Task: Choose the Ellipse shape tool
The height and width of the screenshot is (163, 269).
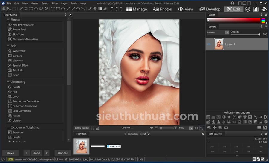Action: point(63,9)
